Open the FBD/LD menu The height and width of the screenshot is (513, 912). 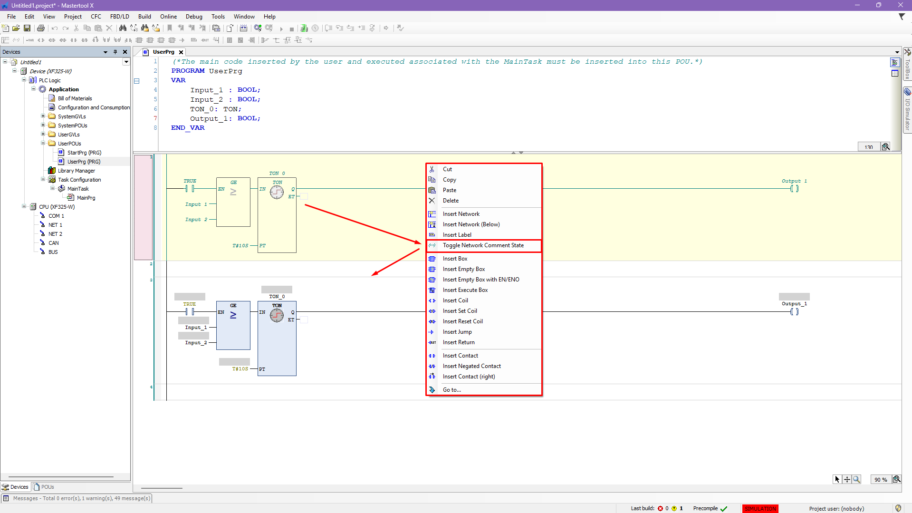(119, 17)
